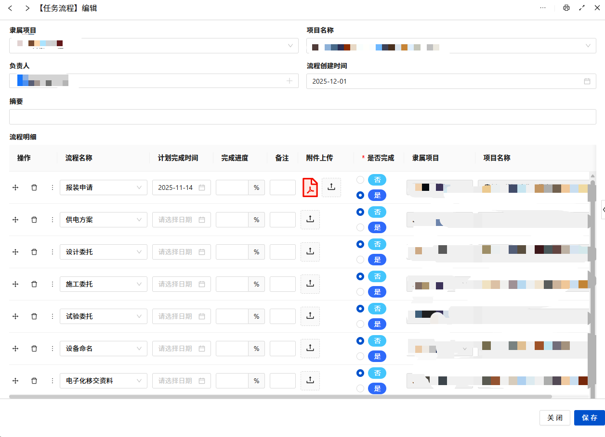Image resolution: width=605 pixels, height=437 pixels.
Task: Open more options dots for 试验委托 row
Action: [52, 316]
